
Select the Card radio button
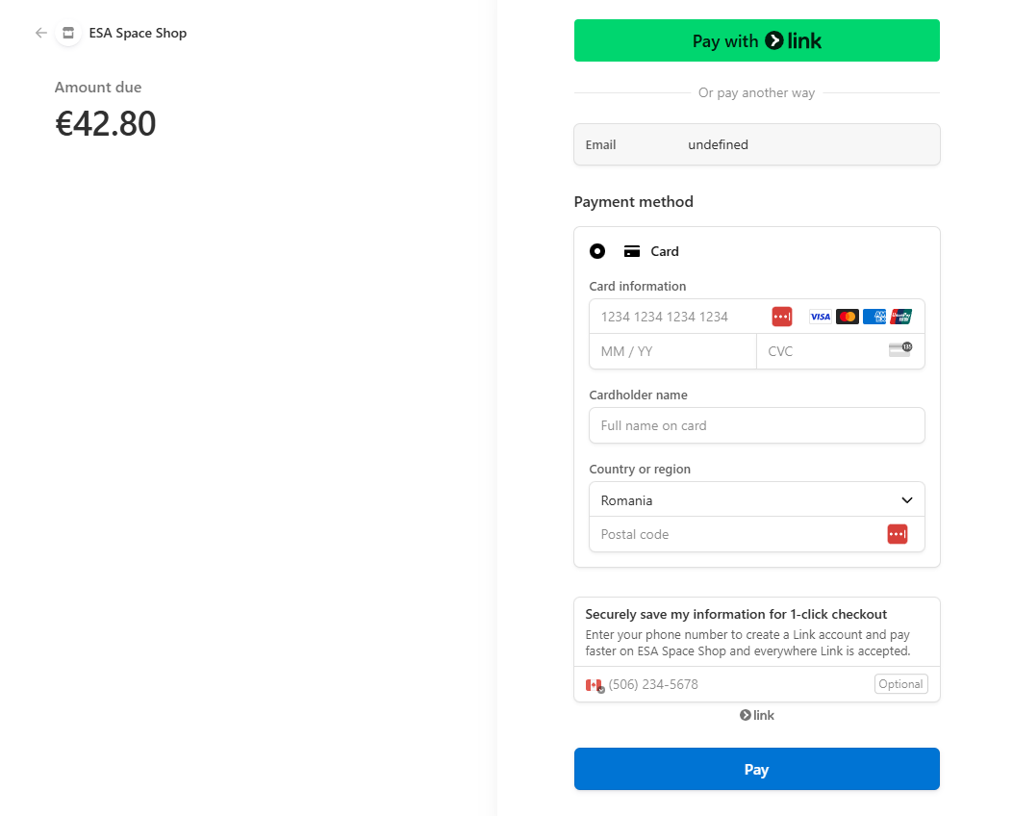pos(597,251)
